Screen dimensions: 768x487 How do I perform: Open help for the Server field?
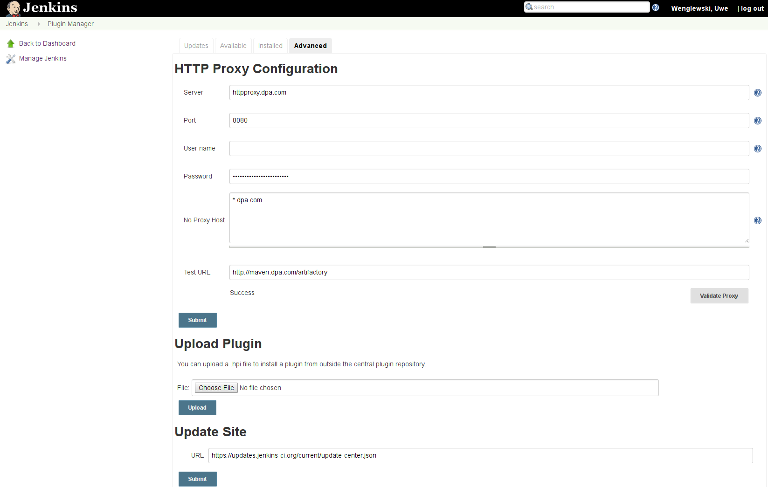coord(758,93)
